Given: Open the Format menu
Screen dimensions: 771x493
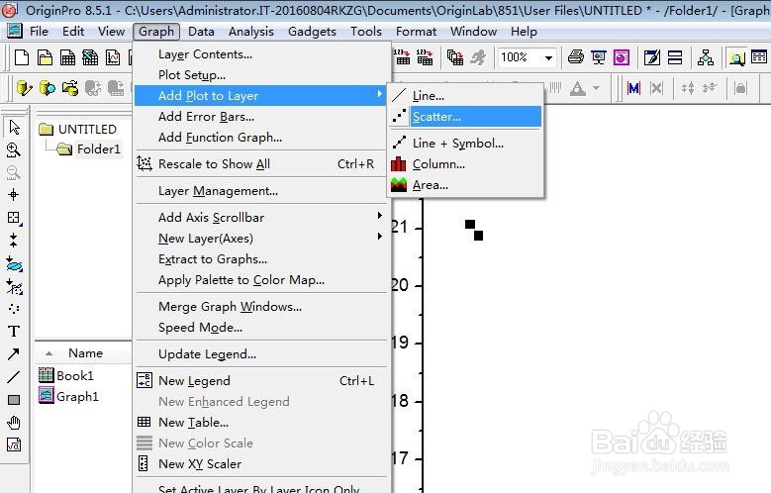Looking at the screenshot, I should pos(416,32).
